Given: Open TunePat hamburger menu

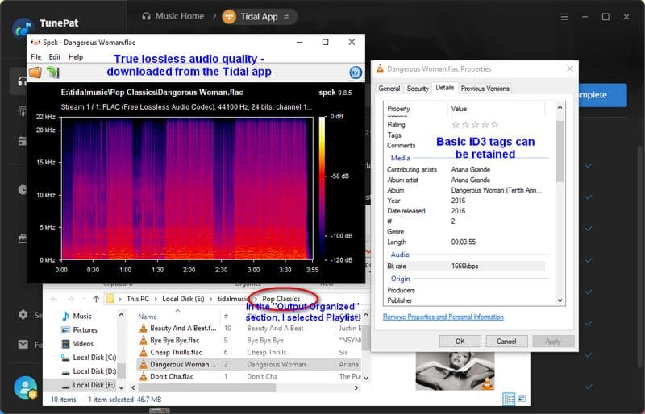Looking at the screenshot, I should tap(564, 17).
